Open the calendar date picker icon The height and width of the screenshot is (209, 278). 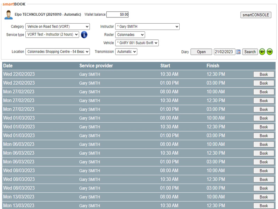pyautogui.click(x=238, y=52)
